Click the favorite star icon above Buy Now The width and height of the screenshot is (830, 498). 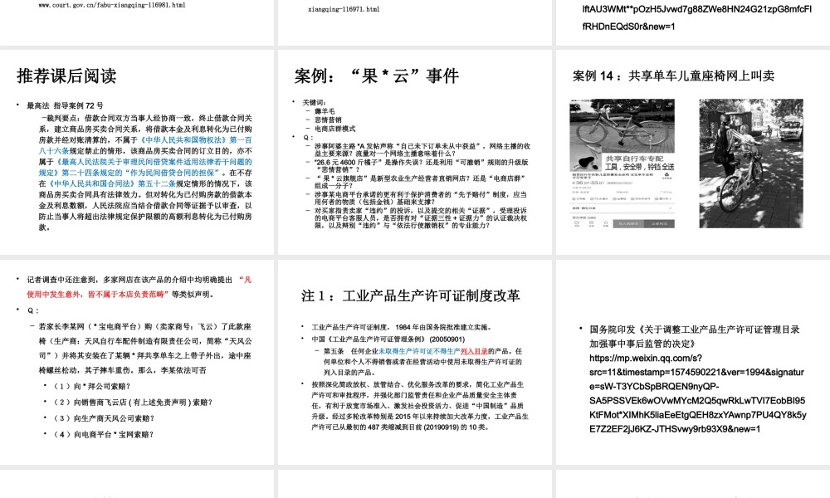(606, 223)
